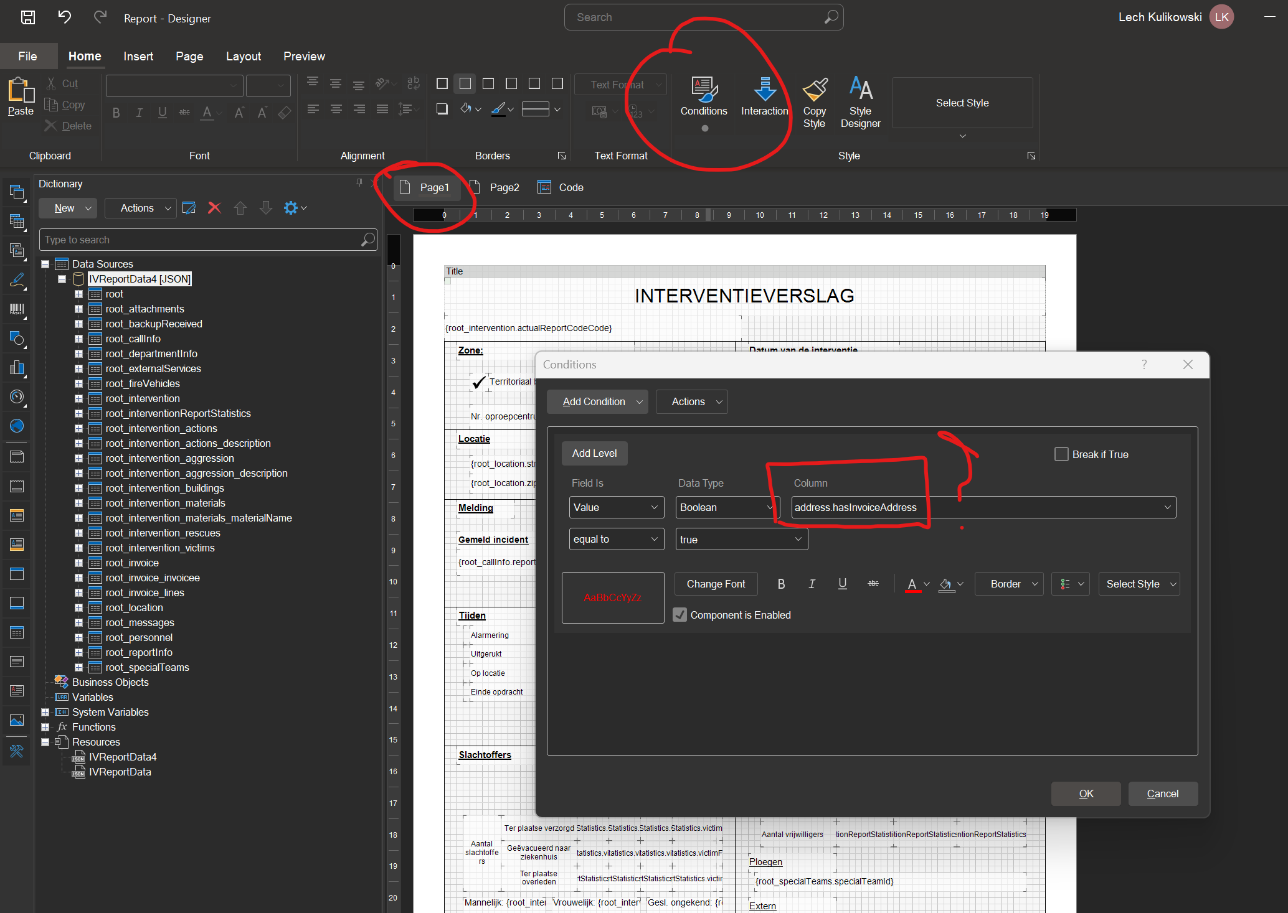Switch to the Layout ribbon tab
The height and width of the screenshot is (913, 1288).
[244, 56]
